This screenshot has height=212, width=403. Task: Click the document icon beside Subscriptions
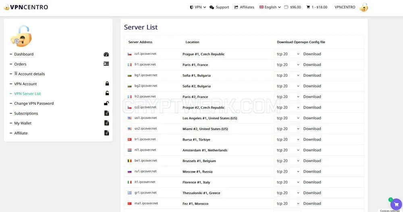click(107, 113)
